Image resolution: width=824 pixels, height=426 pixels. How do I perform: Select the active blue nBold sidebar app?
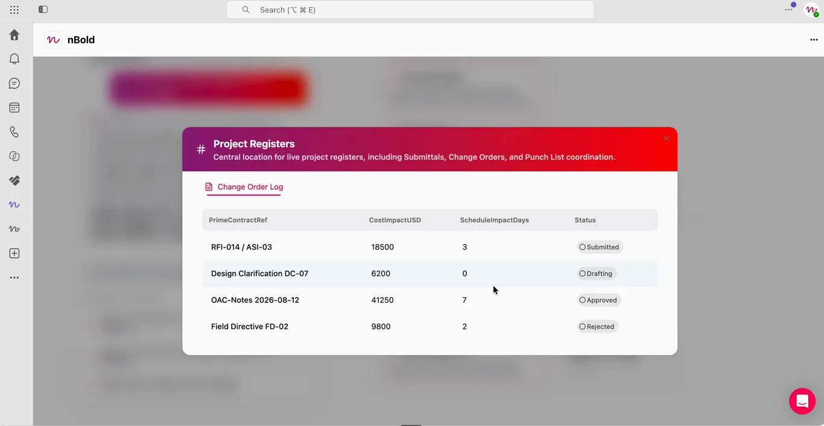[x=14, y=205]
